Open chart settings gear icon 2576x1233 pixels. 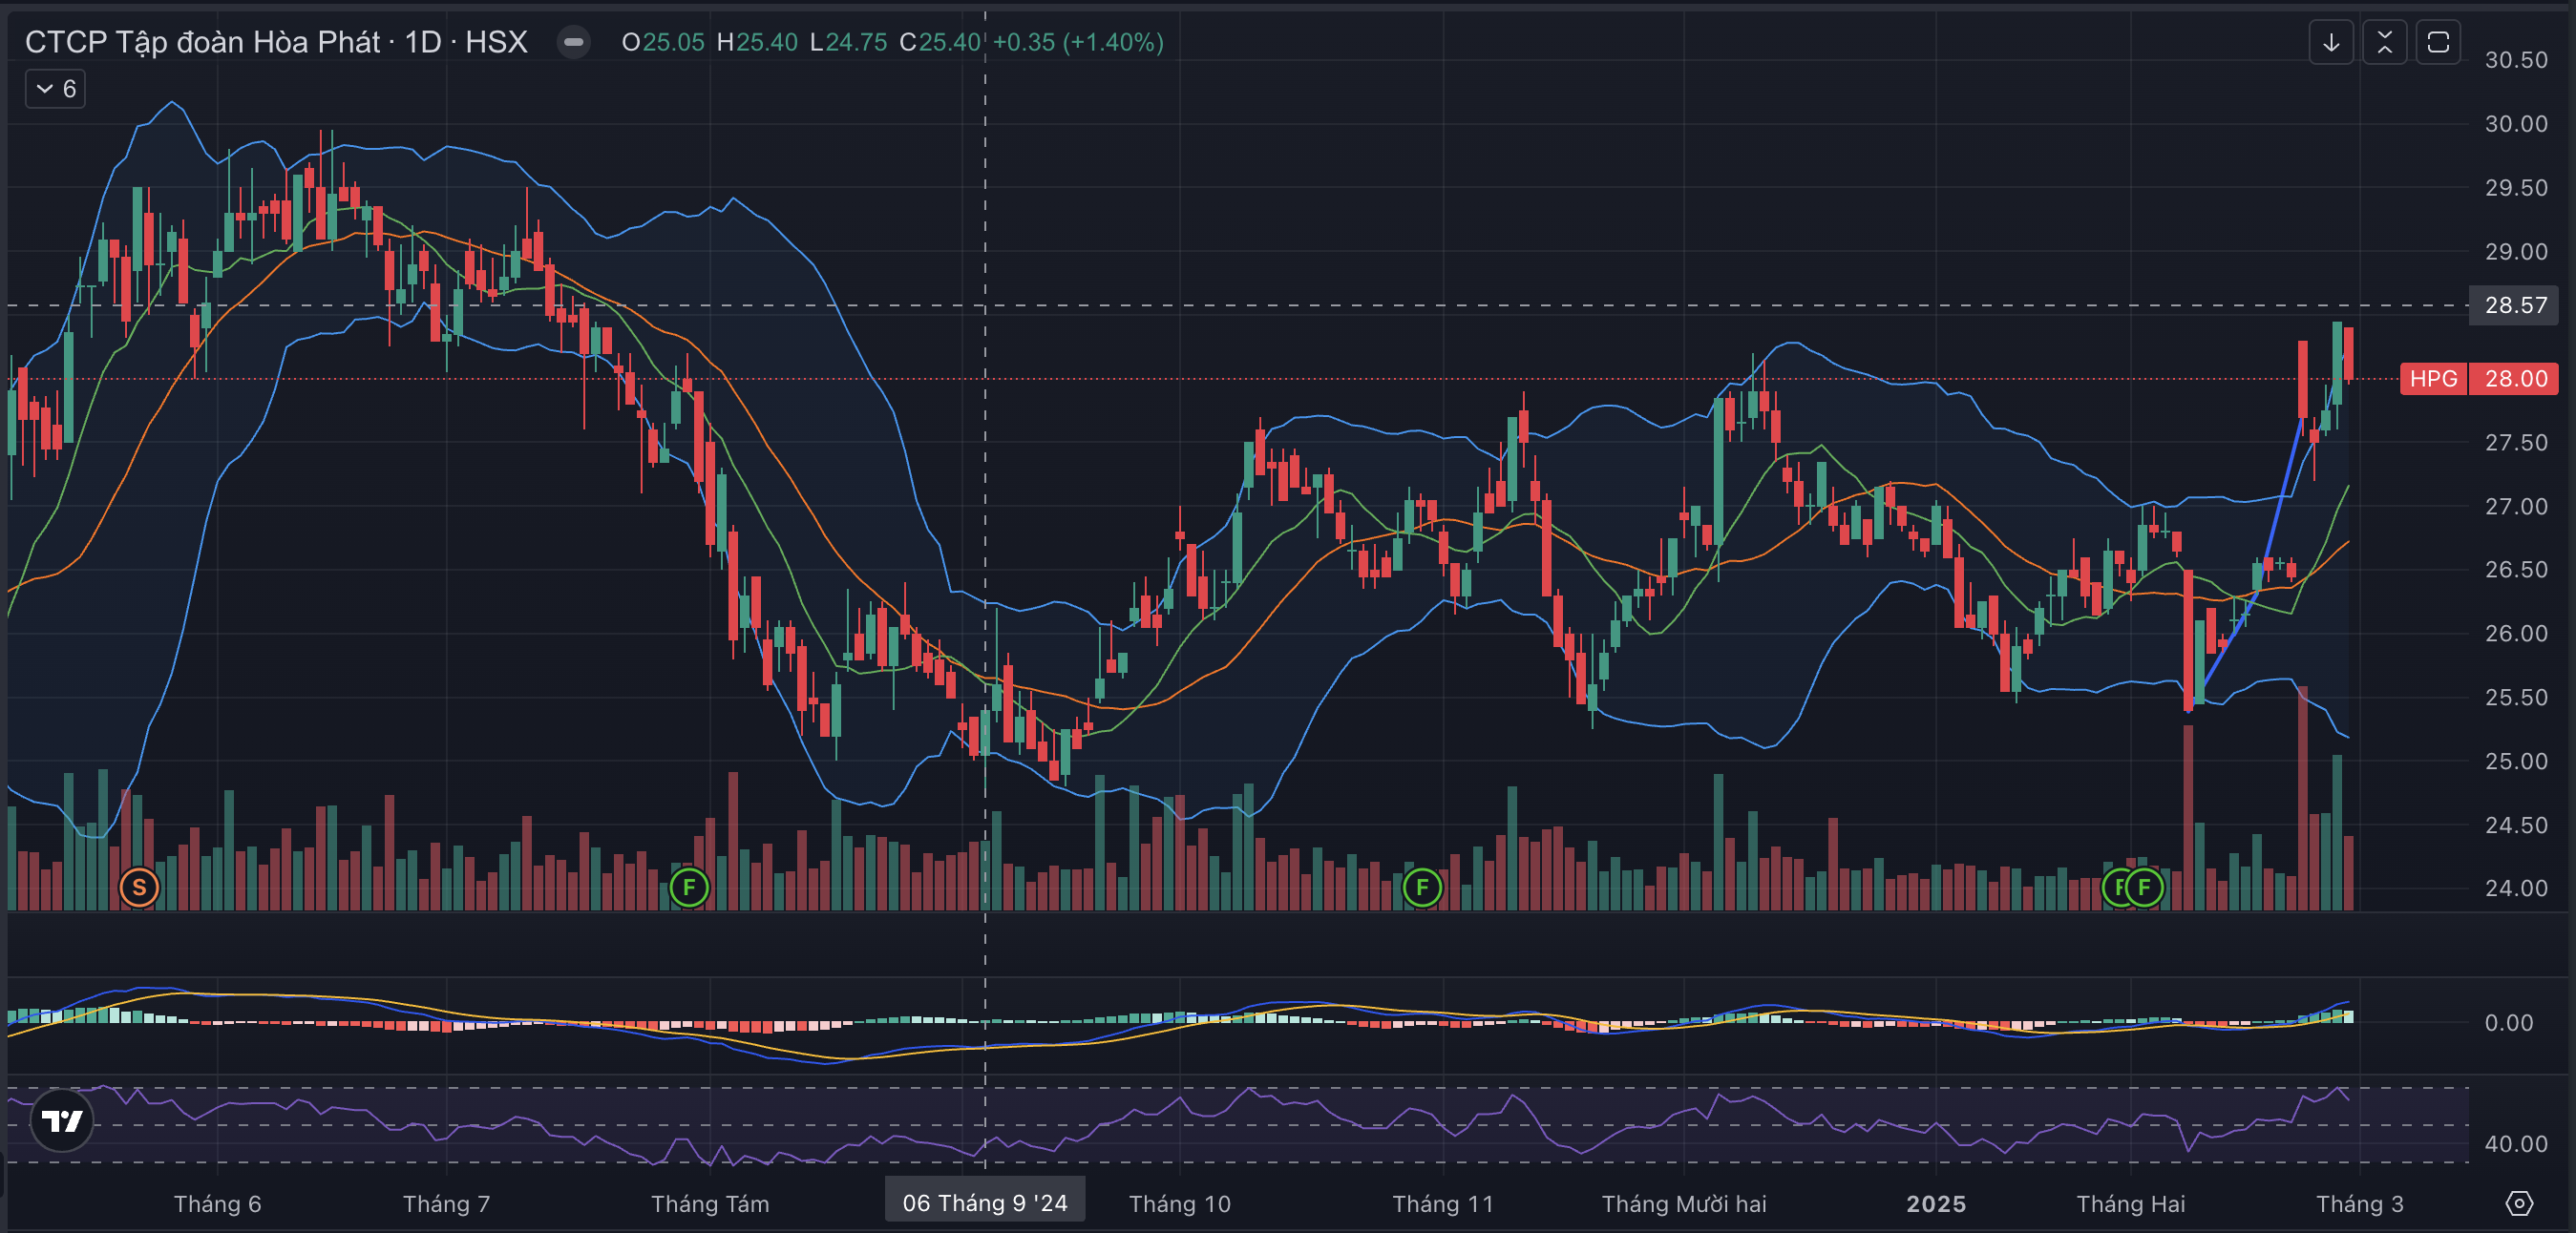coord(2518,1203)
